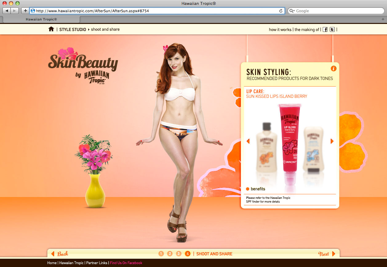Select the left faded lotion bottle
The image size is (387, 267).
click(x=267, y=147)
